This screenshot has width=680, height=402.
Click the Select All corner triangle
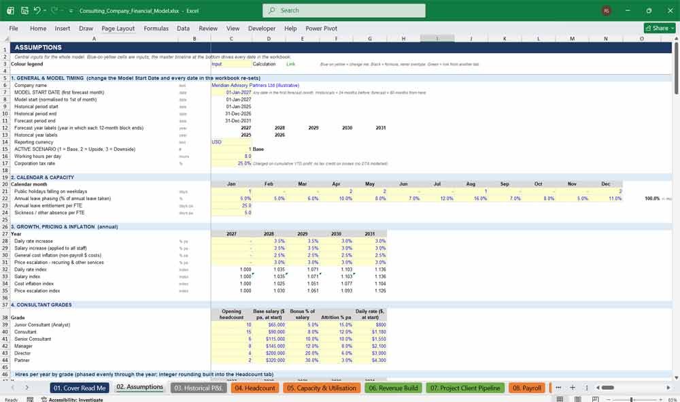tap(5, 39)
